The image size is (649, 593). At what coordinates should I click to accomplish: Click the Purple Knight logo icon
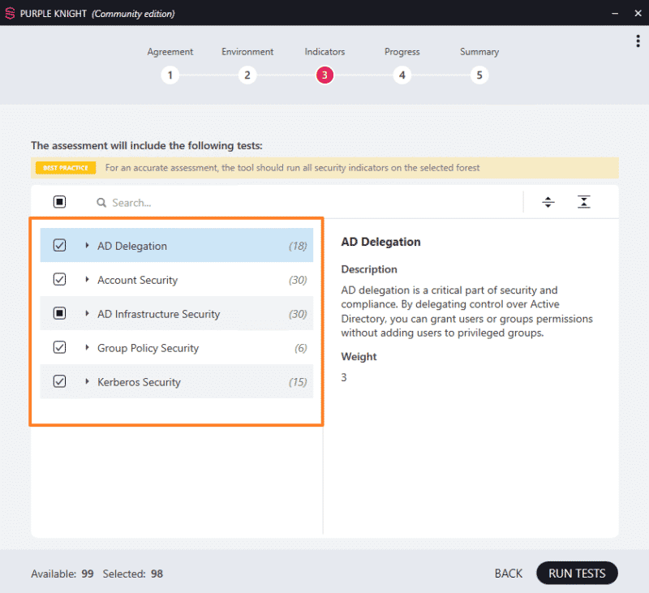(x=10, y=13)
